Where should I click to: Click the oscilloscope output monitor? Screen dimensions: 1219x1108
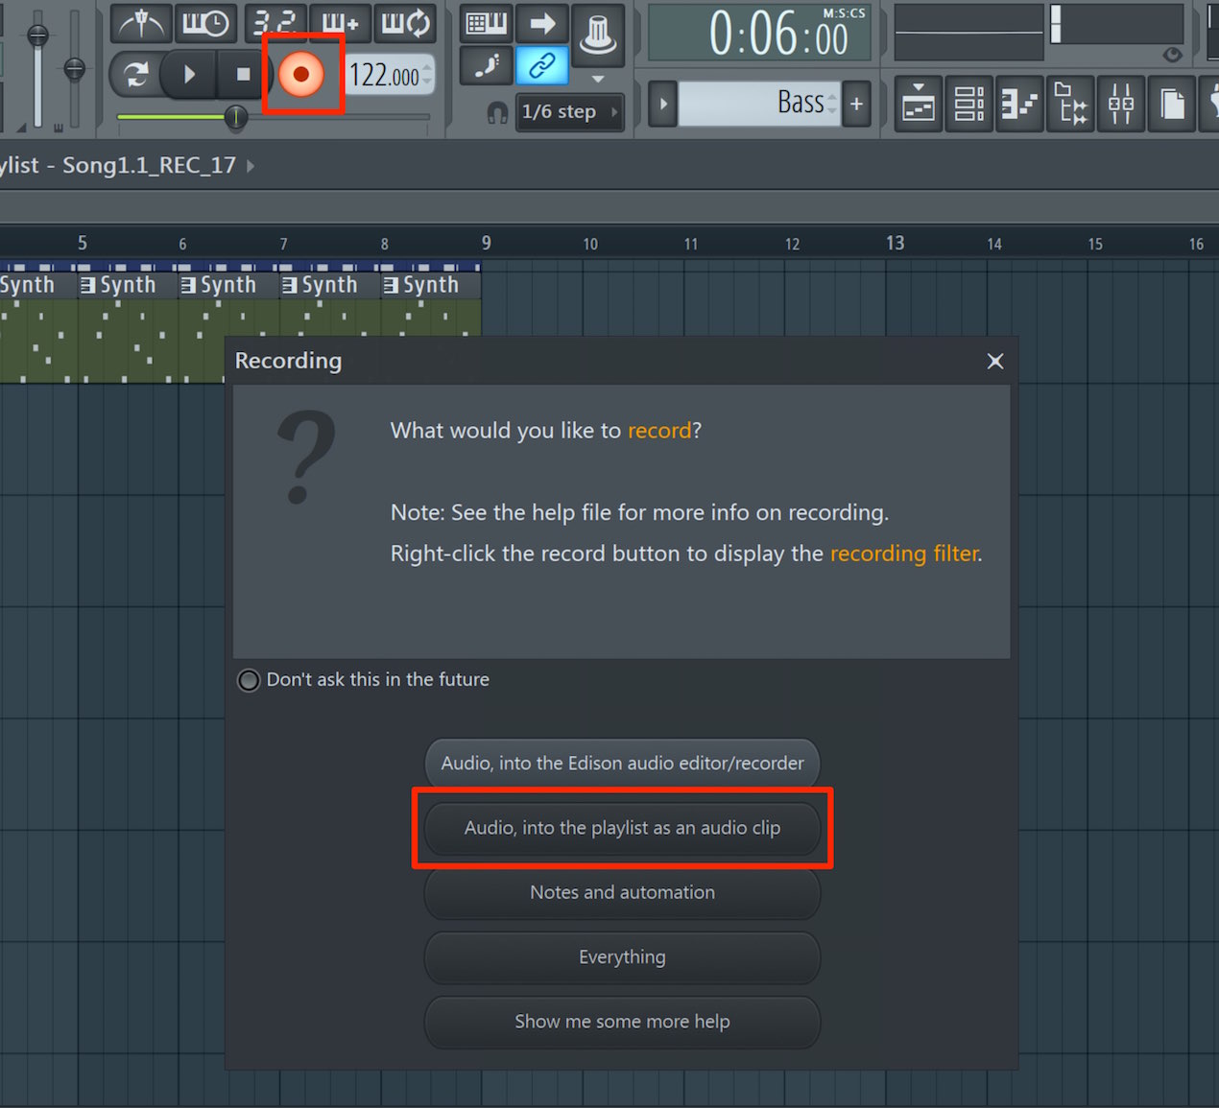pos(968,33)
